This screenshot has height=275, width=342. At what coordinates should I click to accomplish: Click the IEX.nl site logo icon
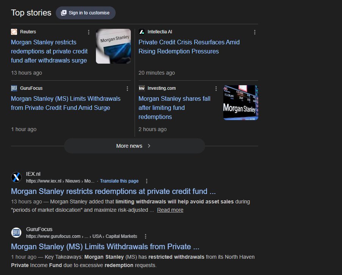pos(16,177)
